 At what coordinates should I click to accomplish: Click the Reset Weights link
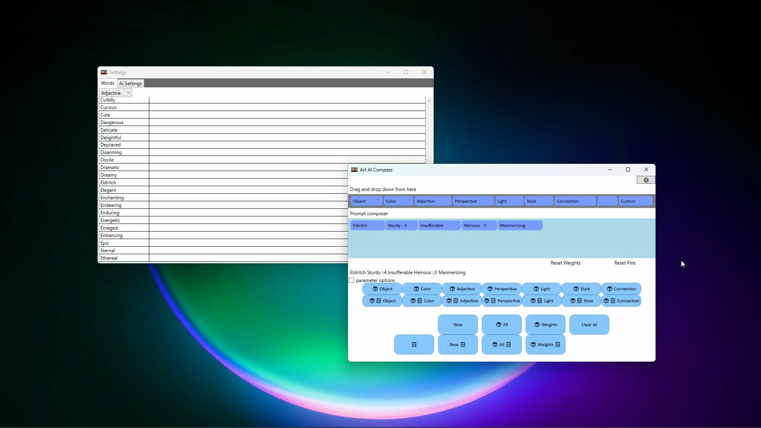pyautogui.click(x=565, y=263)
